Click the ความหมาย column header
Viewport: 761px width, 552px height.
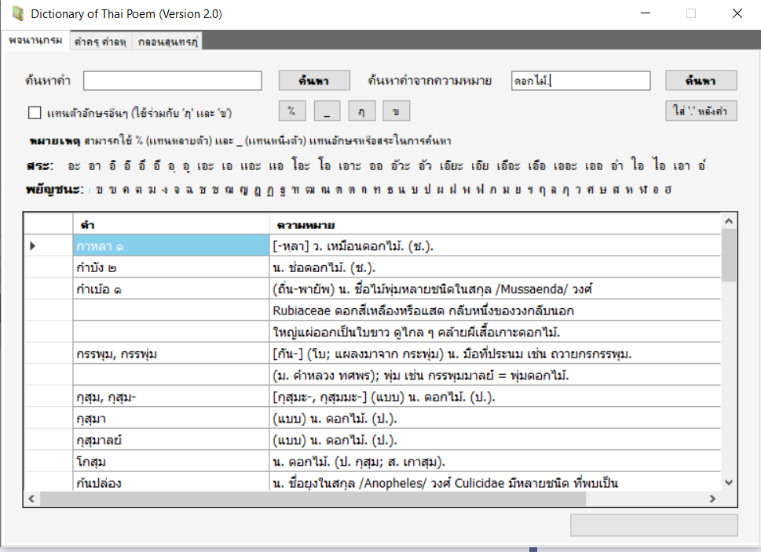click(x=494, y=224)
